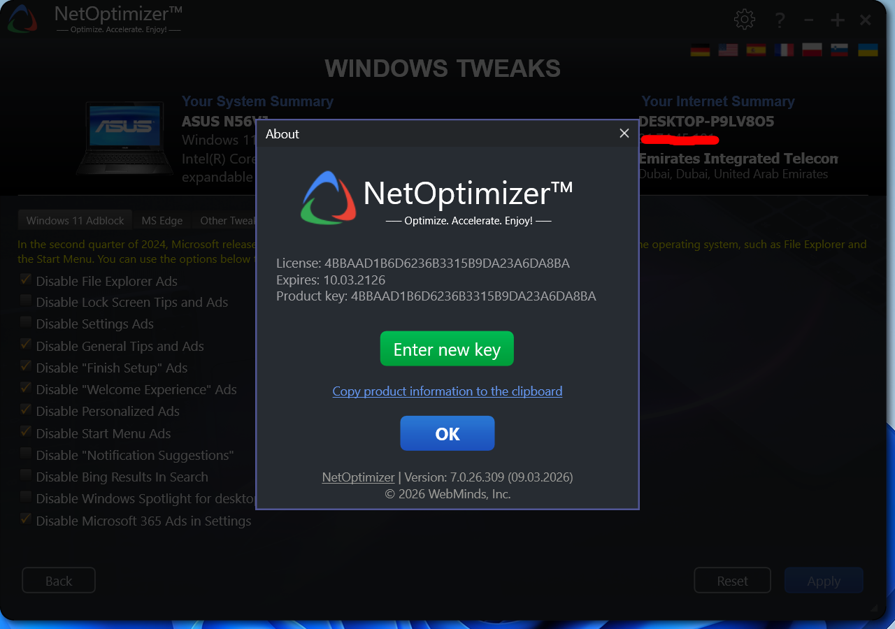Select the German flag language
The image size is (895, 629).
pos(700,50)
